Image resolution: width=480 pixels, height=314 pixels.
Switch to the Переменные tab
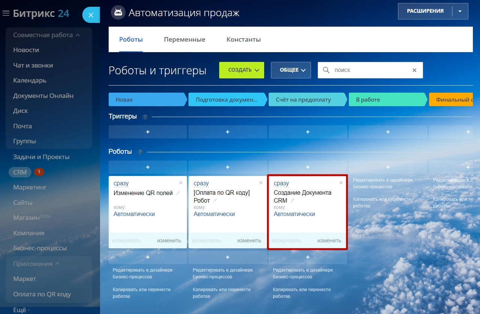click(x=185, y=39)
